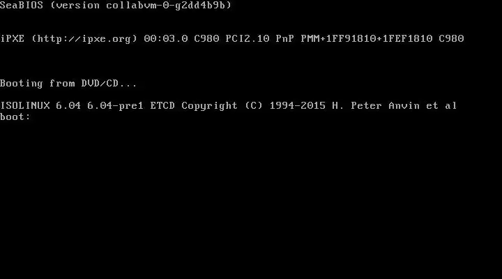Click the PMM+1FF91810+1FEF1810 address text
The image size is (502, 279).
point(366,38)
